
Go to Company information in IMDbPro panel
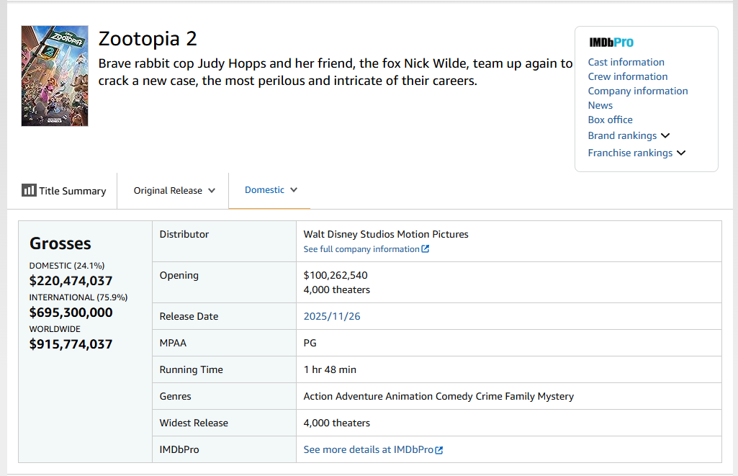637,91
